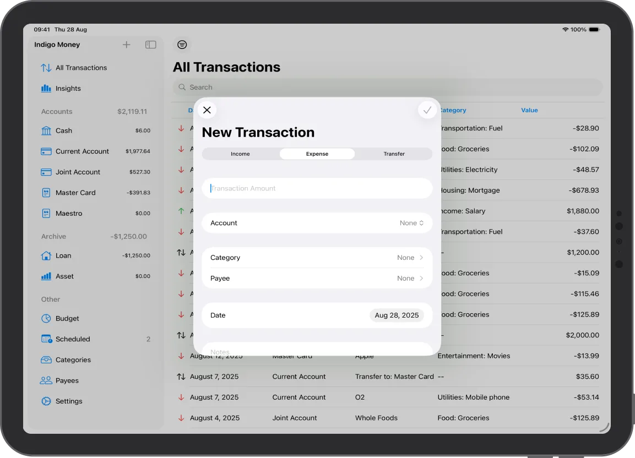
Task: Switch transaction type to Income
Action: click(x=240, y=154)
